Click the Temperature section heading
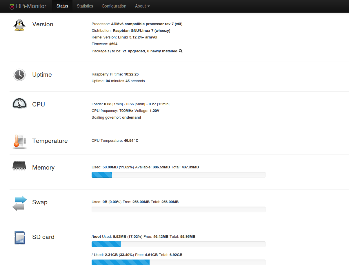Screen dimensions: 349x274 coord(50,141)
